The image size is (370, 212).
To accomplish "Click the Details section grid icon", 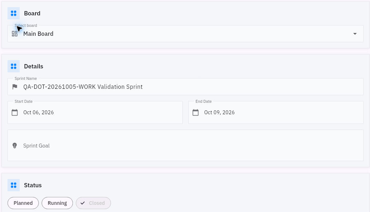I will coord(14,66).
